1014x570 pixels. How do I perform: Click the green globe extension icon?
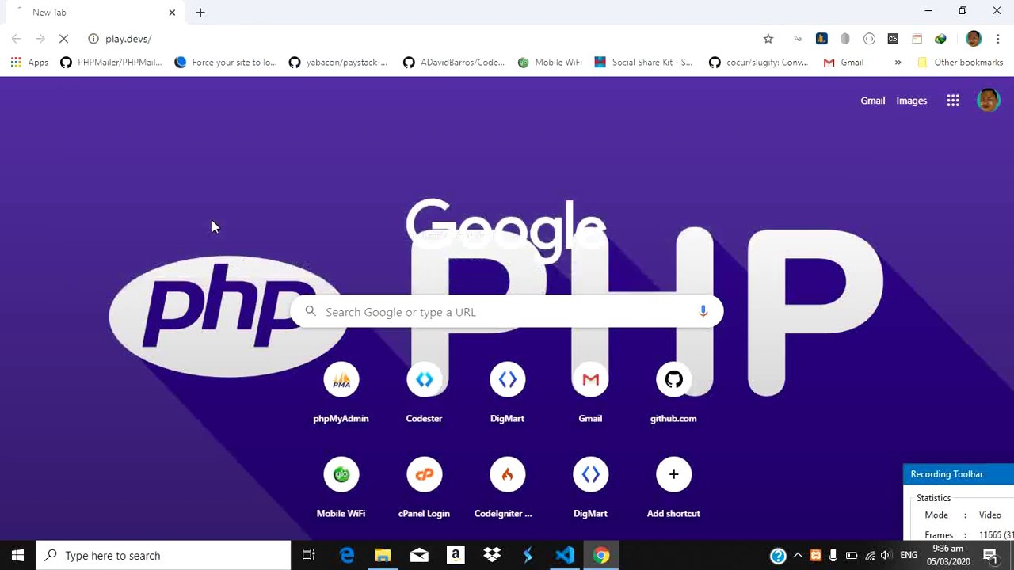[940, 39]
